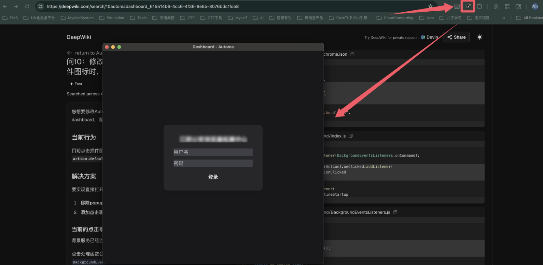Click the Fast lightning mode icon
543x265 pixels.
point(71,84)
